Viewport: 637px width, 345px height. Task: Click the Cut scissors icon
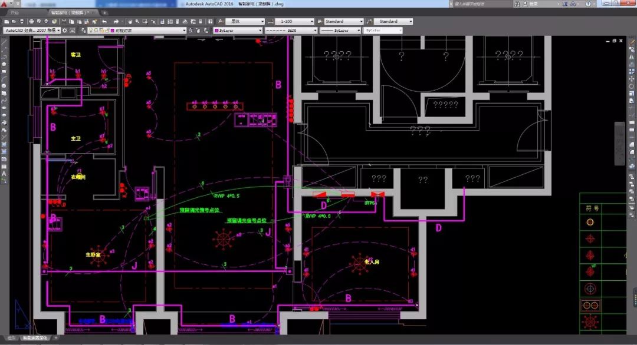click(63, 21)
